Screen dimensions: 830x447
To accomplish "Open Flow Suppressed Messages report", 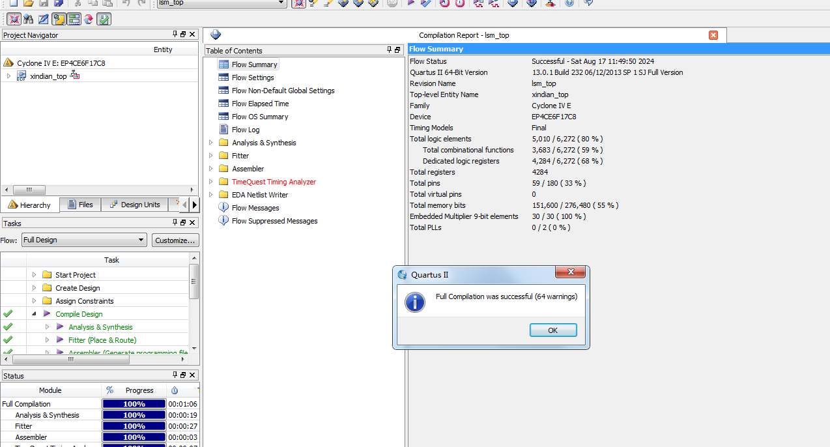I will pos(274,221).
